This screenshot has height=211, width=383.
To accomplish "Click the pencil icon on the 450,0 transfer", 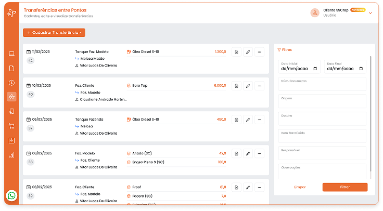I will coord(248,120).
